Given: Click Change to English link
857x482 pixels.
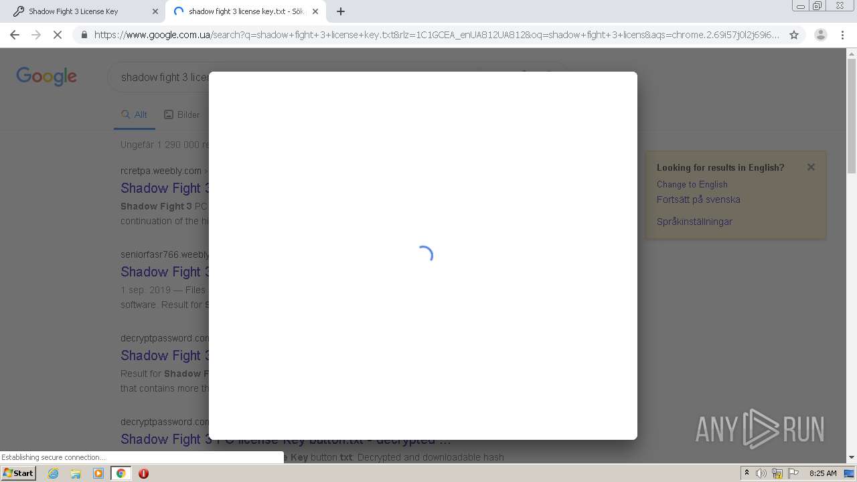Looking at the screenshot, I should pos(692,184).
